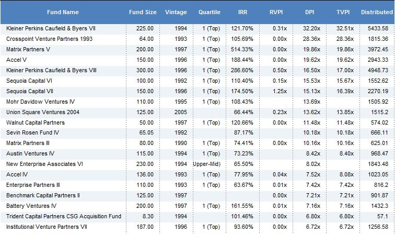Select the 8.08x TVPI cell
The height and width of the screenshot is (234, 395).
[346, 175]
